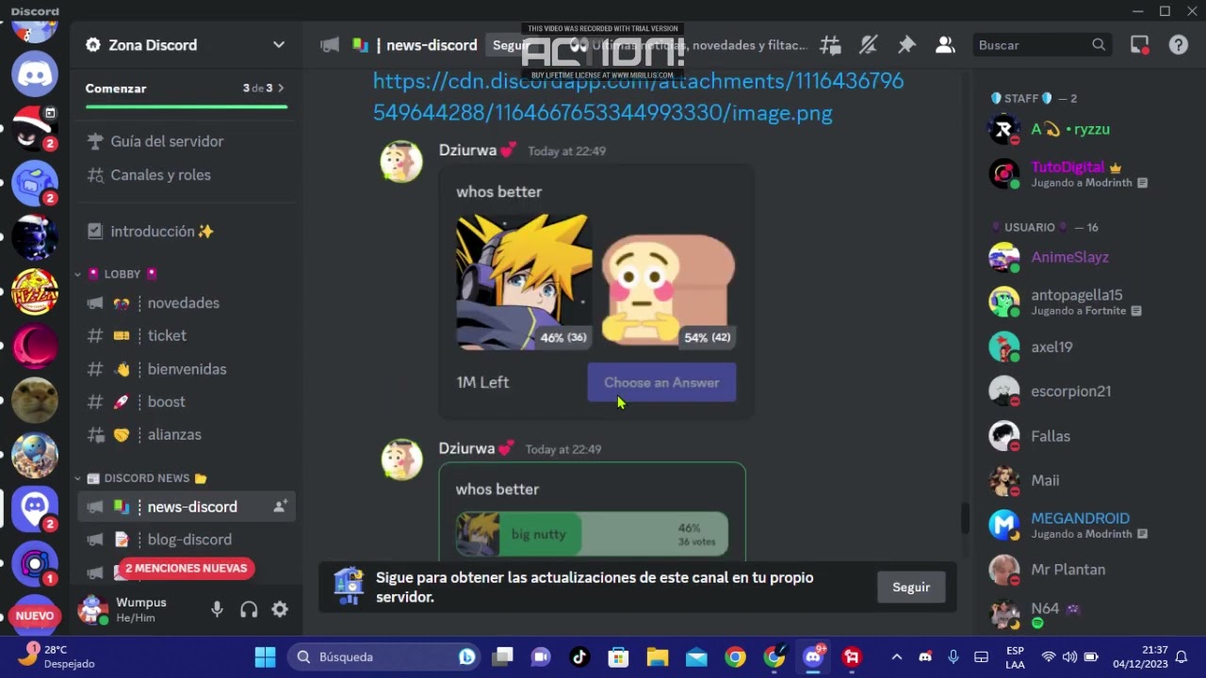Open the cdn.discordapp.com image.png link
Viewport: 1206px width, 678px height.
pyautogui.click(x=638, y=97)
